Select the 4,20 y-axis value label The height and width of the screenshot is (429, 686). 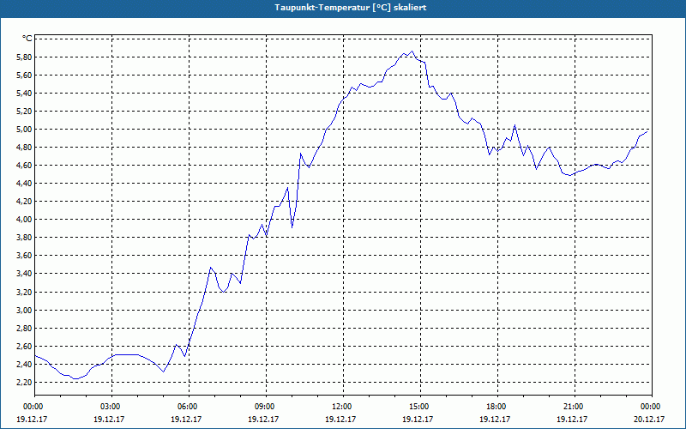pyautogui.click(x=25, y=202)
